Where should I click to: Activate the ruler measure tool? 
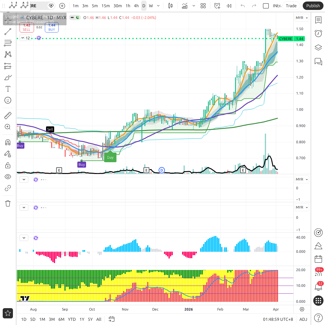(8, 115)
